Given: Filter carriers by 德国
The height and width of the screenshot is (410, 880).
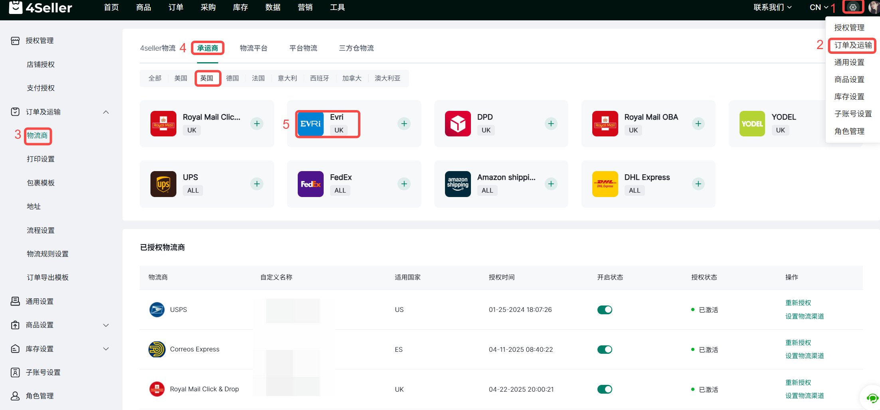Looking at the screenshot, I should click(x=232, y=78).
